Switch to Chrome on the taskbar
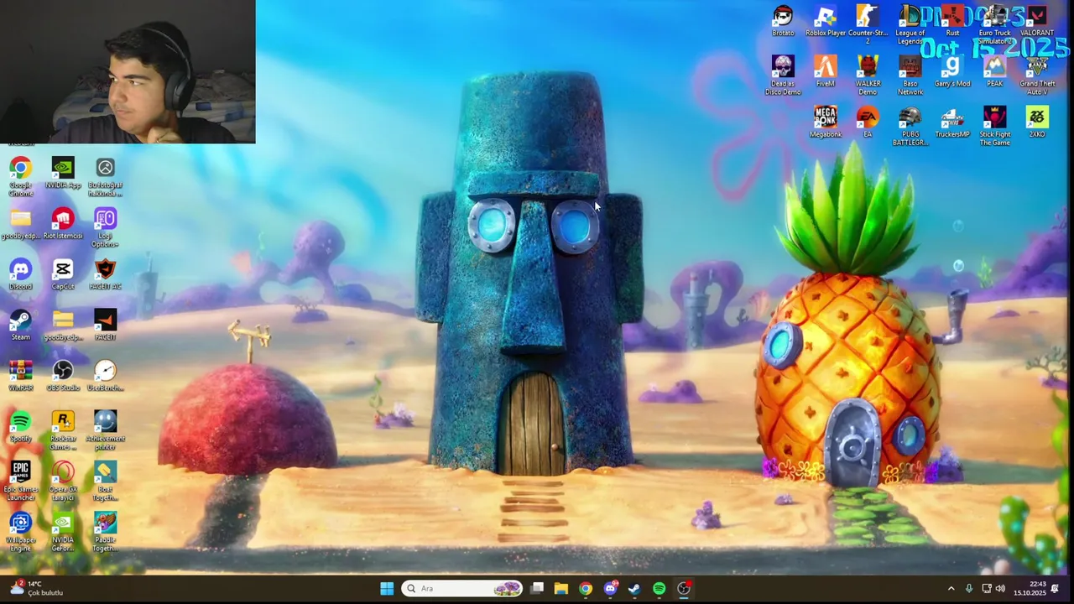The height and width of the screenshot is (604, 1074). click(586, 588)
